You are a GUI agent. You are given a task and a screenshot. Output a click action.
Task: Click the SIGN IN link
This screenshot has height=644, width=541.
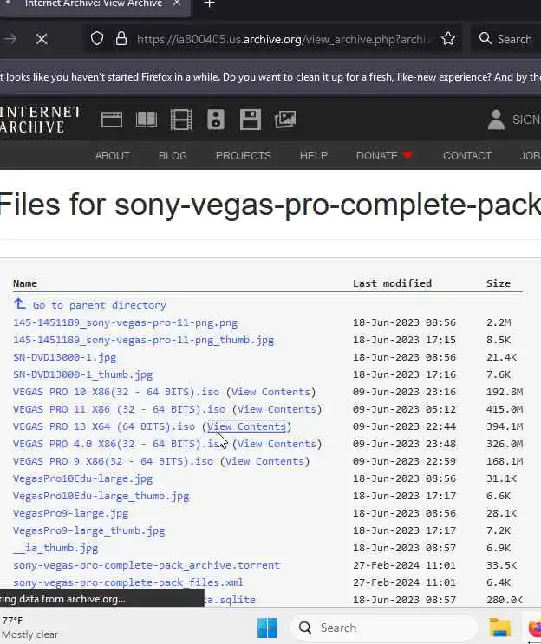[x=526, y=120]
